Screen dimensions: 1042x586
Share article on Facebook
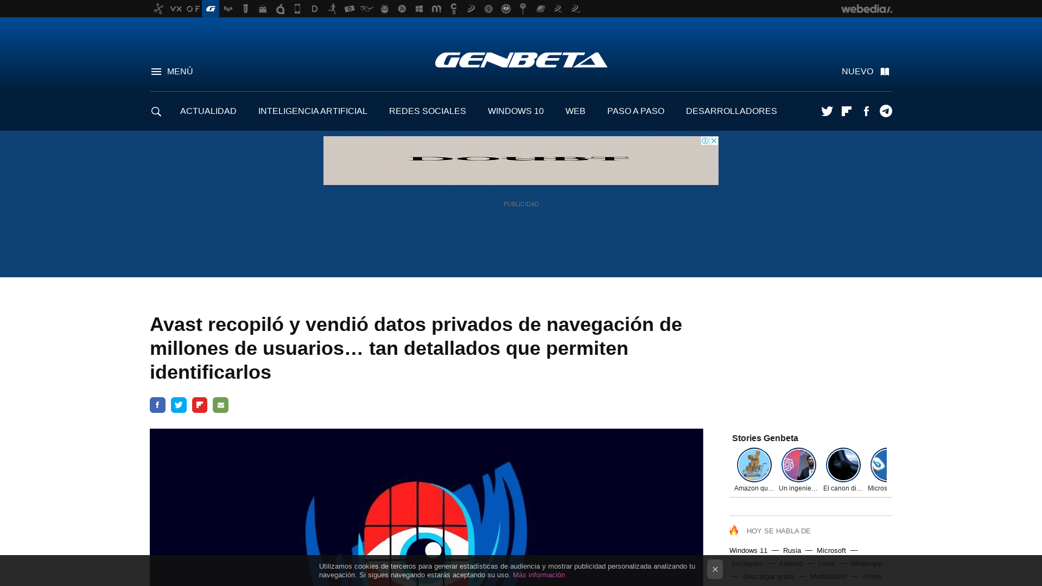click(157, 405)
